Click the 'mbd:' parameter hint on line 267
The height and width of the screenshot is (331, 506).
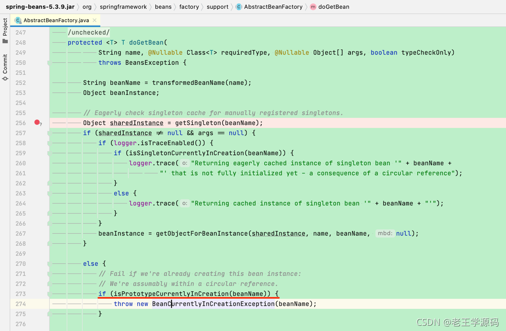[385, 233]
